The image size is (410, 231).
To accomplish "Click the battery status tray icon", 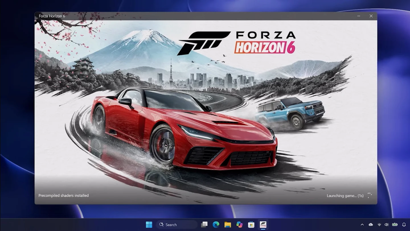I will [x=395, y=225].
